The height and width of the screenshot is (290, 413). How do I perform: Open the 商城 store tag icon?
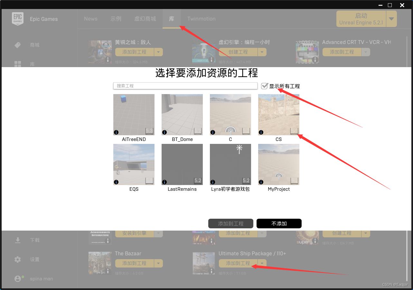[18, 45]
